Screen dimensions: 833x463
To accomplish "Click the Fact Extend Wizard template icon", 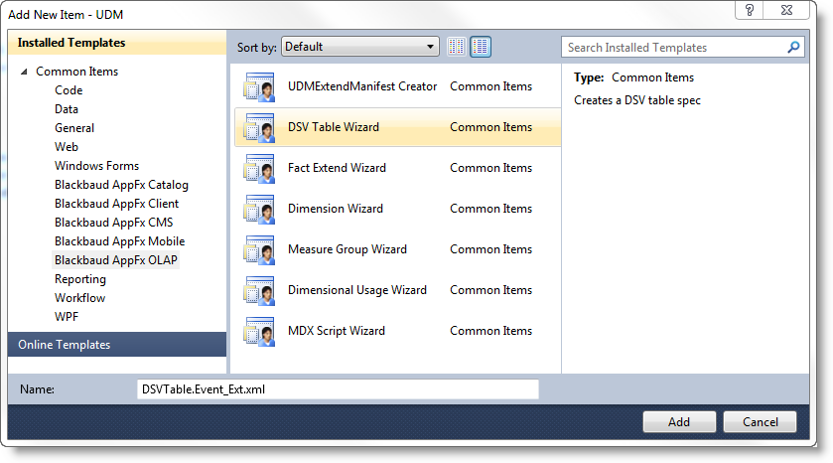I will pos(259,168).
